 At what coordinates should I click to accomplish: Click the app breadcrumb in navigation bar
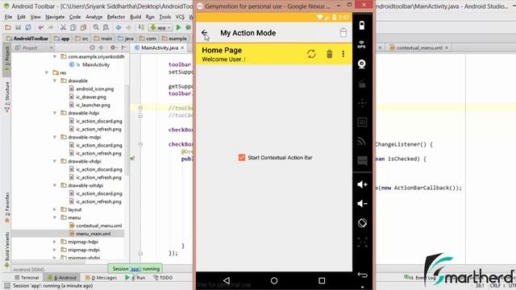pyautogui.click(x=62, y=39)
